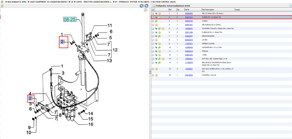Click green arrow icon in CABLE row
The width and height of the screenshot is (292, 139).
[156, 21]
